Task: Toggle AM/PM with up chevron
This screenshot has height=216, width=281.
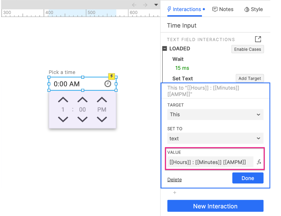Action: pos(102,100)
